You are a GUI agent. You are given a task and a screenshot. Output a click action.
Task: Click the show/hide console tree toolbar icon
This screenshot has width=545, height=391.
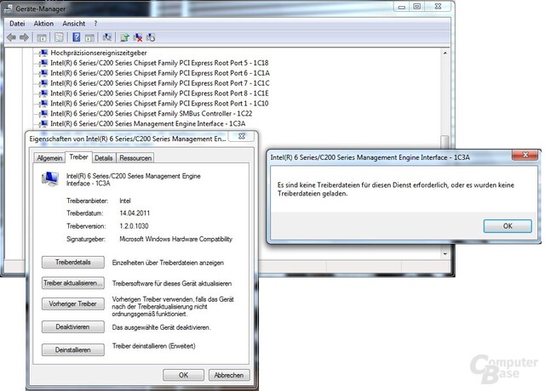pos(42,37)
